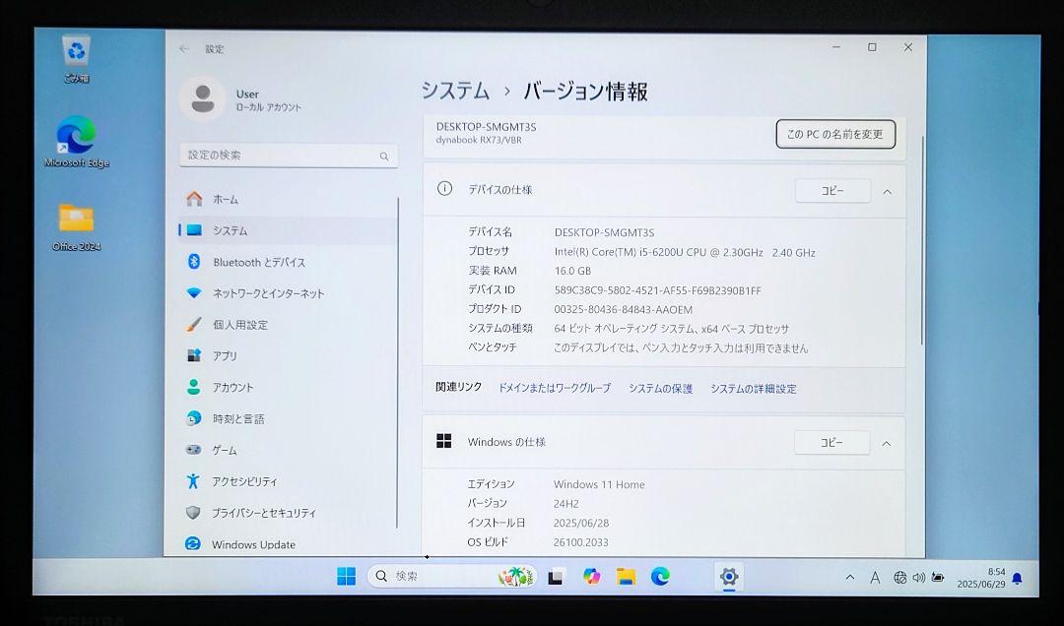This screenshot has width=1064, height=626.
Task: Collapse the Windows の仕様 section
Action: (887, 444)
